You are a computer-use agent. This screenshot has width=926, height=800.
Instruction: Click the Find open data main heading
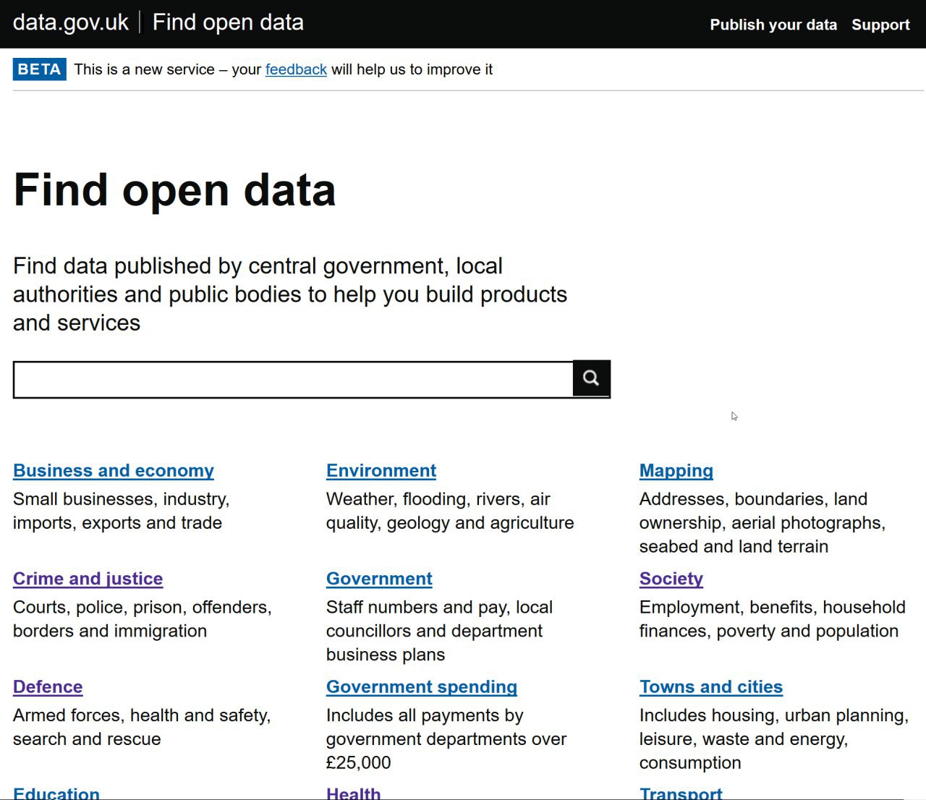[174, 190]
